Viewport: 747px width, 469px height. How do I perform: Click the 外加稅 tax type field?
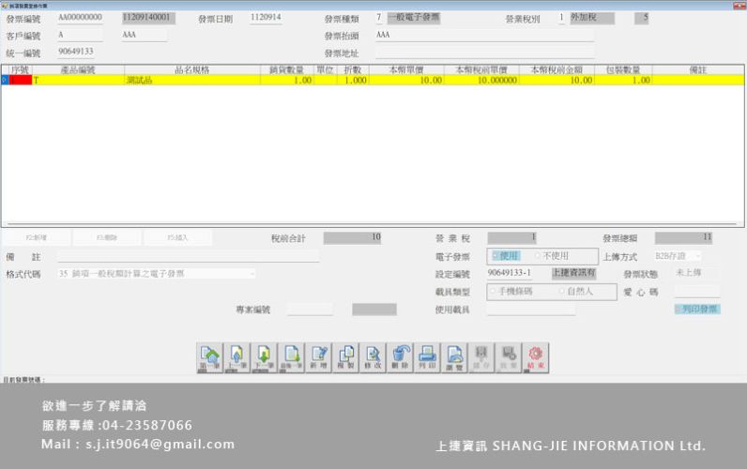tap(592, 18)
